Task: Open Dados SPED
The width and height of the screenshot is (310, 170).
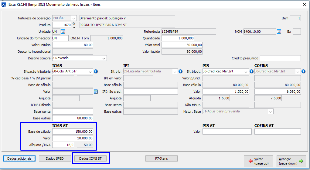Action: coord(55,158)
